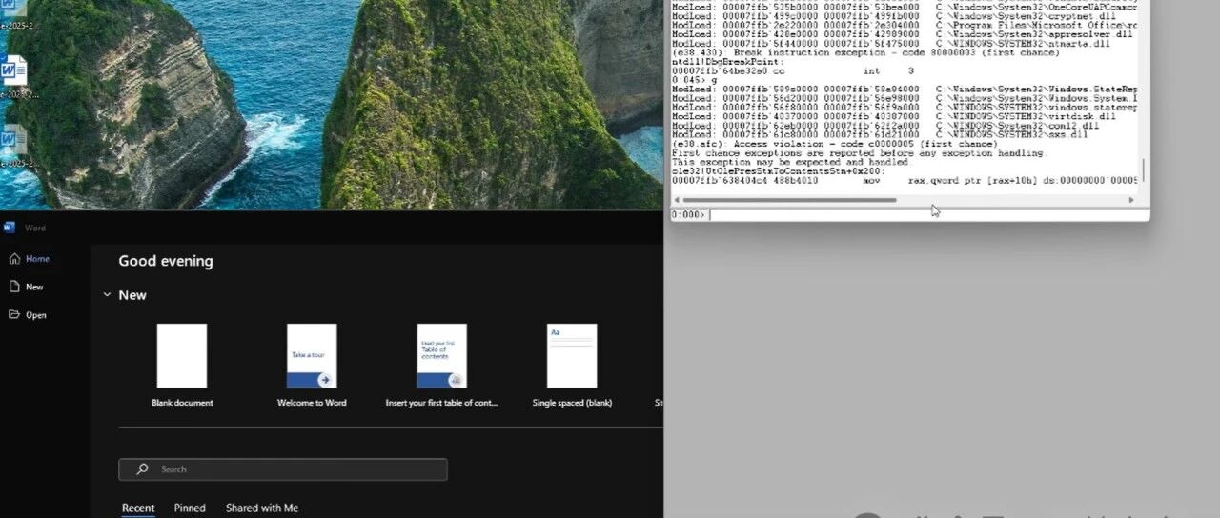
Task: Click the ModLoad line for appresolver.dll
Action: (904, 34)
